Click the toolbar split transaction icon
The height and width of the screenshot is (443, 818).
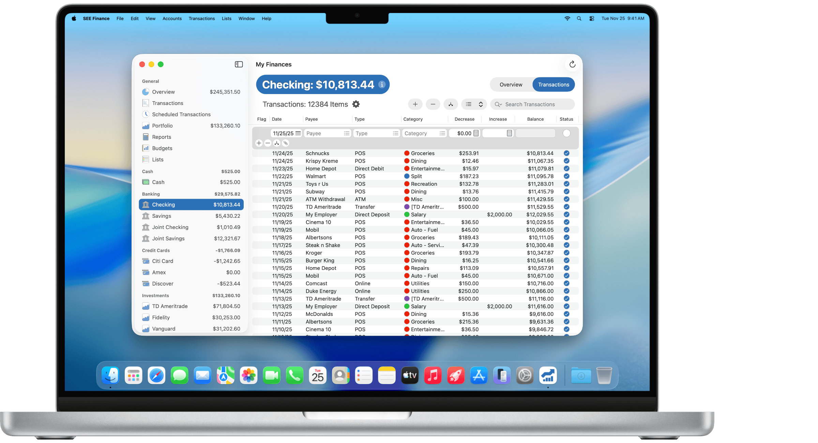[451, 104]
